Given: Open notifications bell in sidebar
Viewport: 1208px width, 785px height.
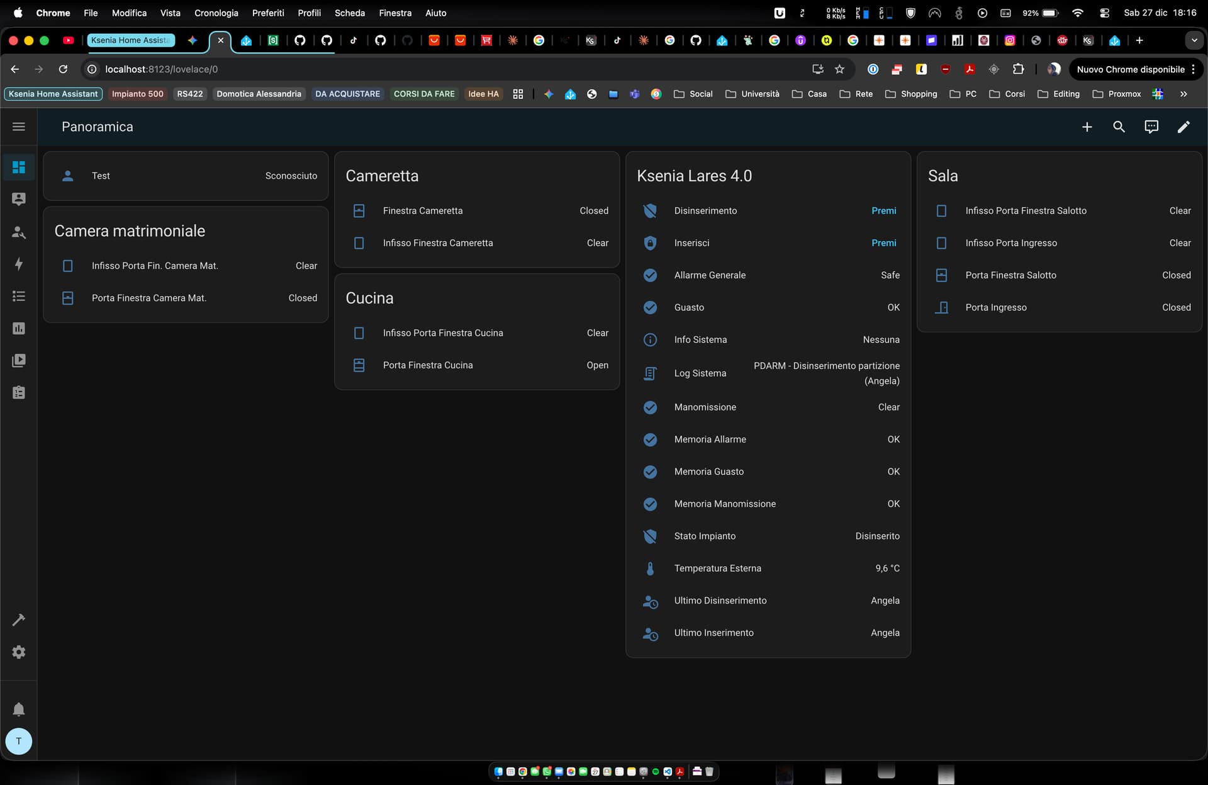Looking at the screenshot, I should (19, 709).
